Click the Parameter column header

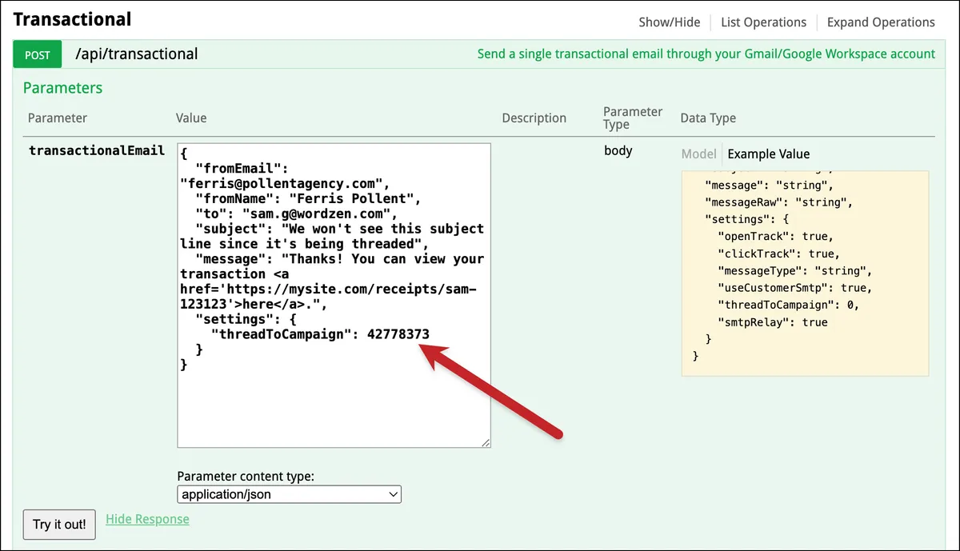[58, 118]
